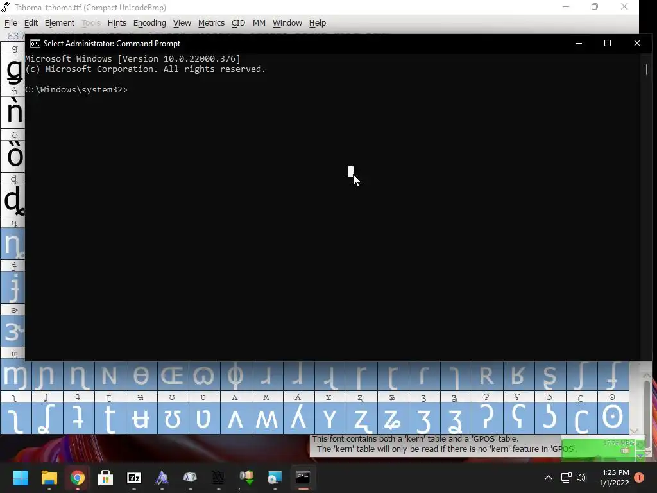
Task: Select the phi (ɸ) glyph cell
Action: [235, 375]
